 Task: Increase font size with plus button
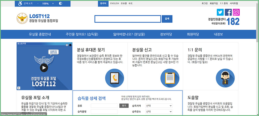pyautogui.click(x=53, y=3)
